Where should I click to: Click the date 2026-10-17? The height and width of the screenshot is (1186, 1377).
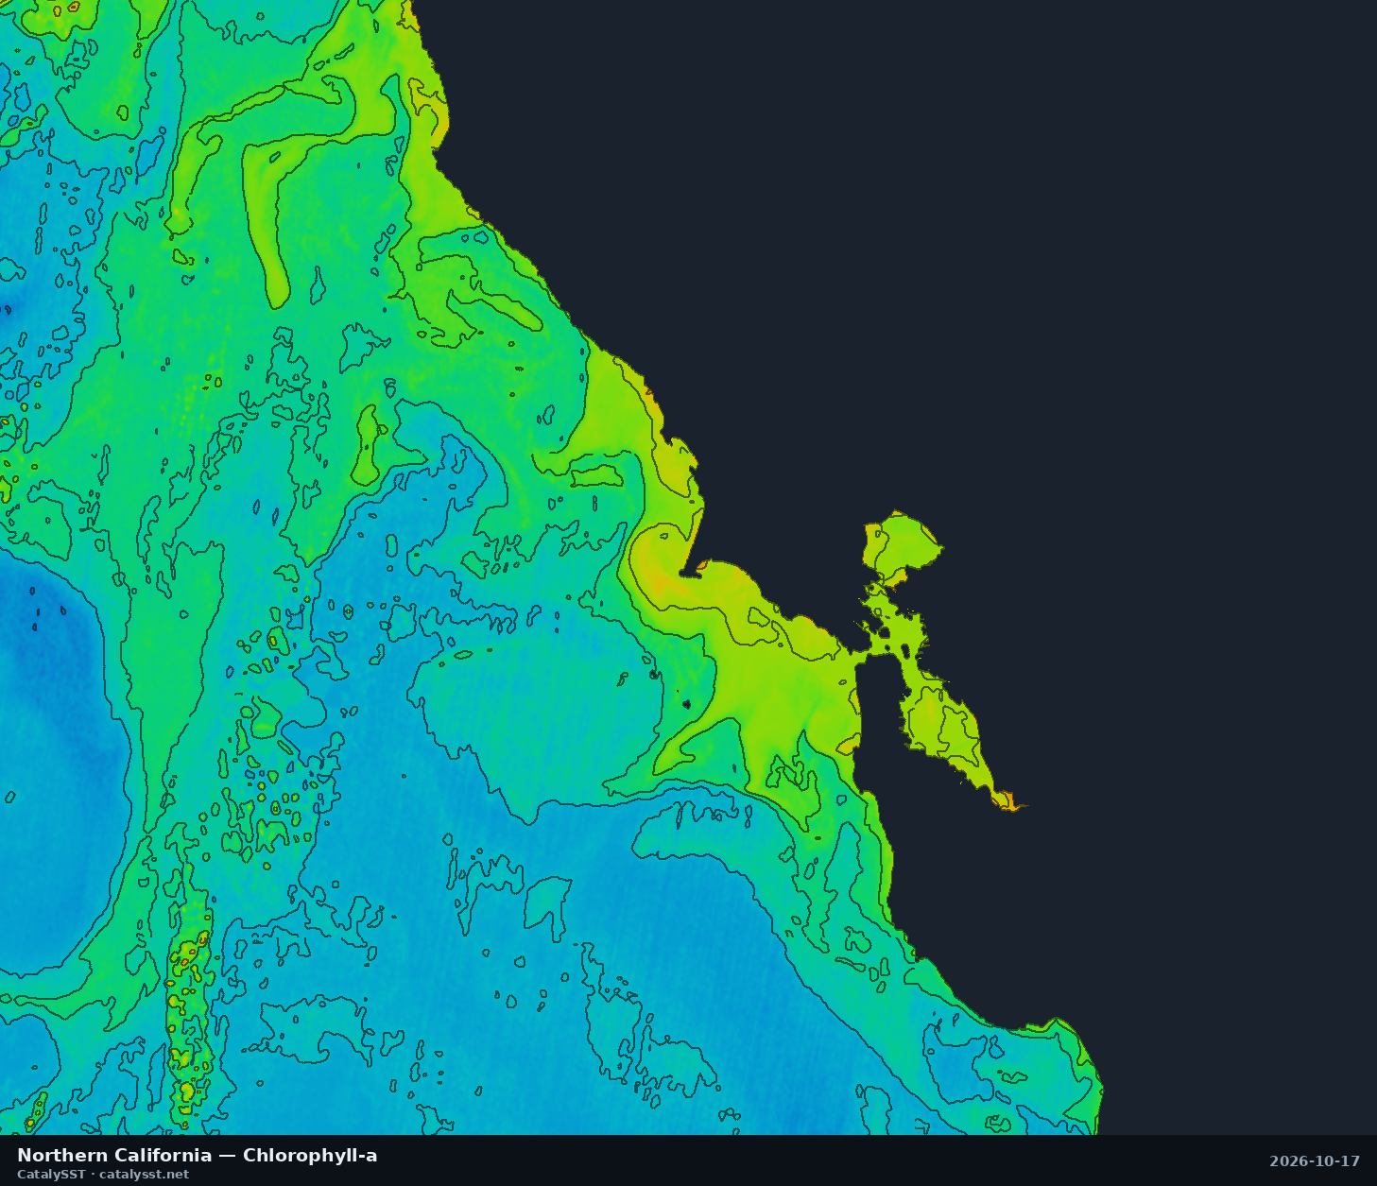(1315, 1161)
